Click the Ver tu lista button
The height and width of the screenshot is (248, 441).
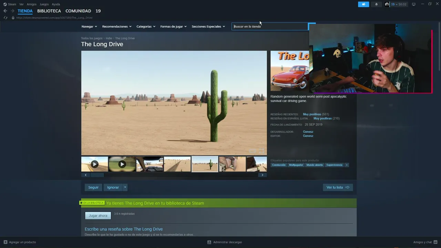click(x=338, y=187)
